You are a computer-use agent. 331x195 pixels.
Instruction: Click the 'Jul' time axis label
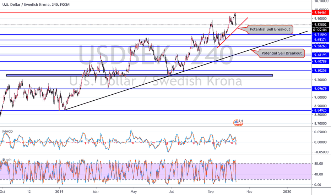172,191
